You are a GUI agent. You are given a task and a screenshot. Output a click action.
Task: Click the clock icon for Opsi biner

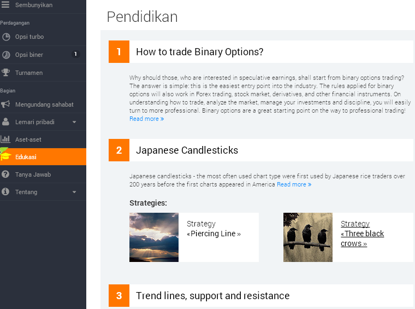pos(6,55)
